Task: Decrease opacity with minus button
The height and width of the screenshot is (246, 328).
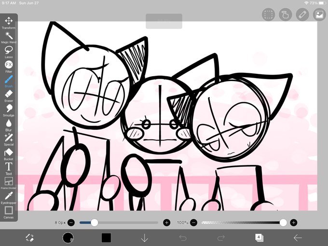Action: point(194,222)
